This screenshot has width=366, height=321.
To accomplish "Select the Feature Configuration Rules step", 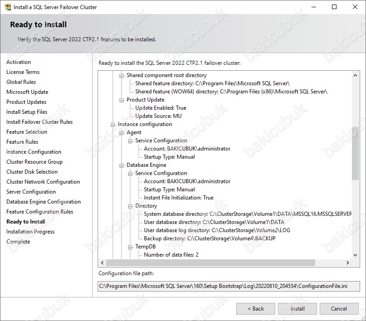I will [40, 212].
